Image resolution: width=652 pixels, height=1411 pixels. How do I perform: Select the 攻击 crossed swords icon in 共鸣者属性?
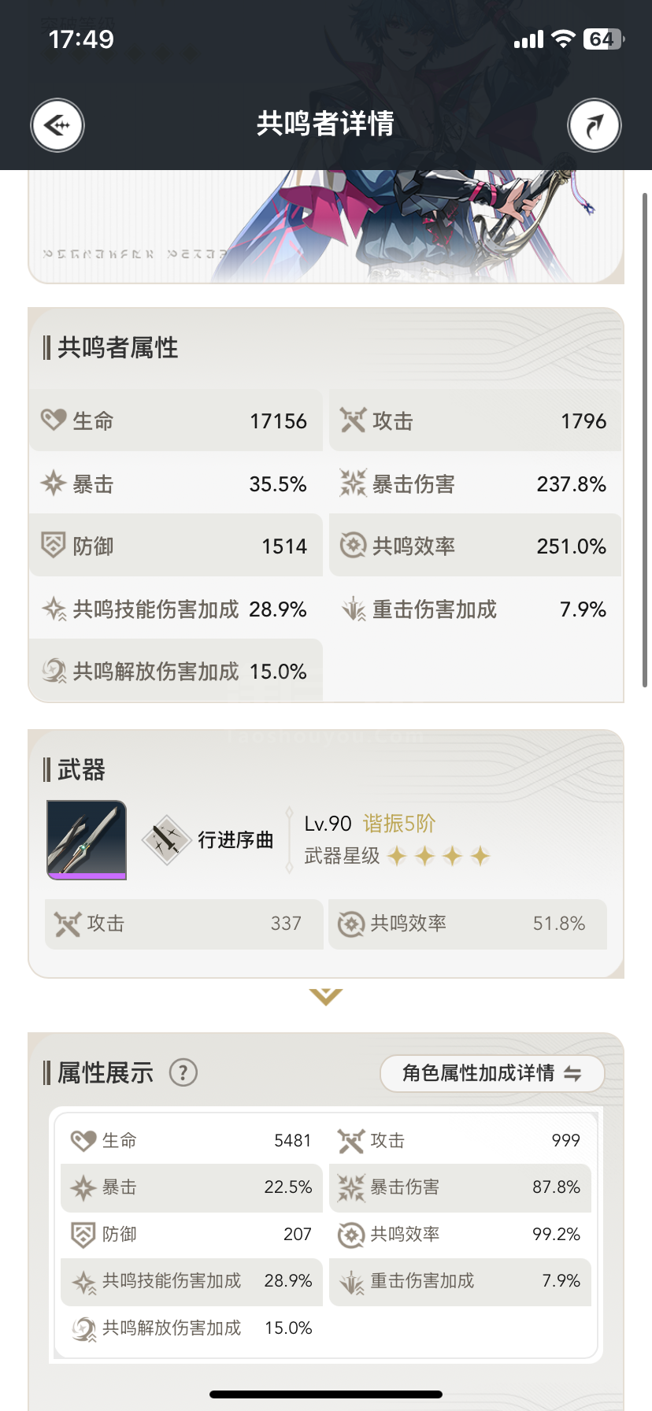[x=353, y=420]
